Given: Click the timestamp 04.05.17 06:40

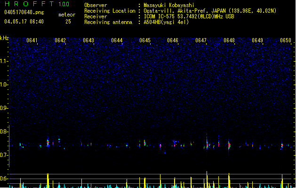Looking at the screenshot, I should pyautogui.click(x=24, y=22).
